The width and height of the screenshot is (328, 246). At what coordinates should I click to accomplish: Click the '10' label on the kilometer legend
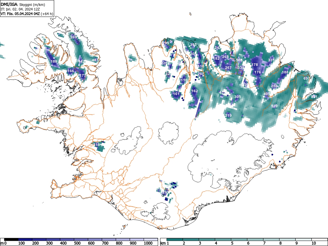tap(313, 243)
